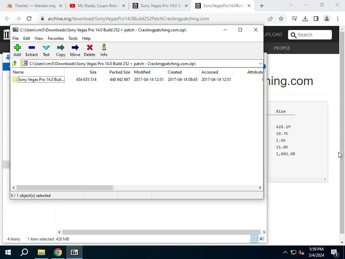Open the Info toolbar icon
The width and height of the screenshot is (345, 259).
[104, 51]
